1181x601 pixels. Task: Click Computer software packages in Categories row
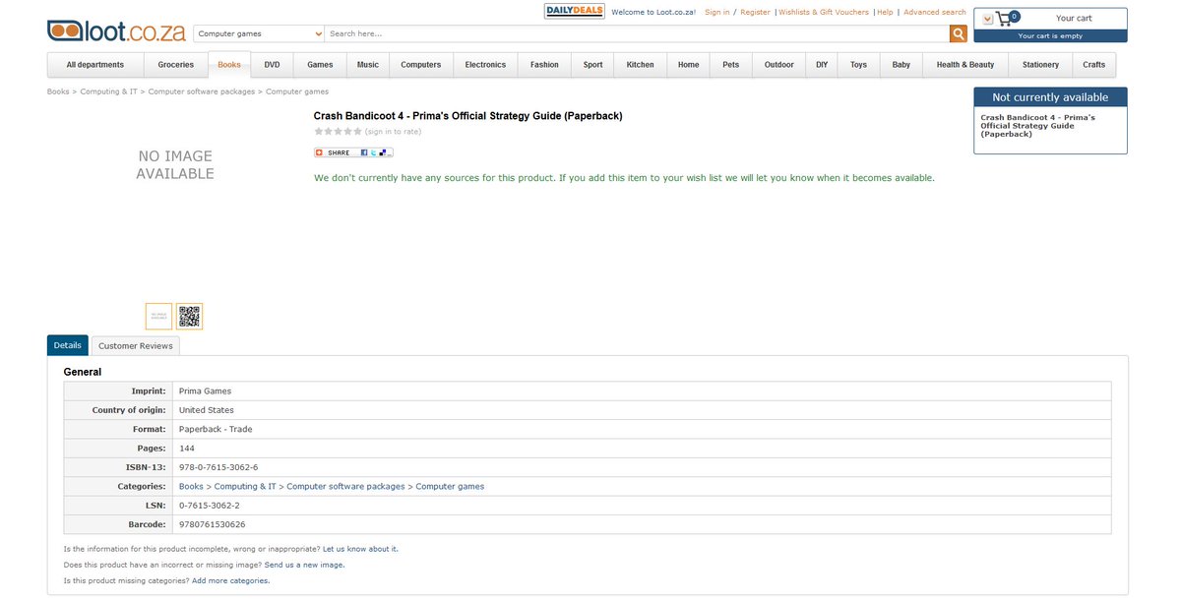(345, 487)
